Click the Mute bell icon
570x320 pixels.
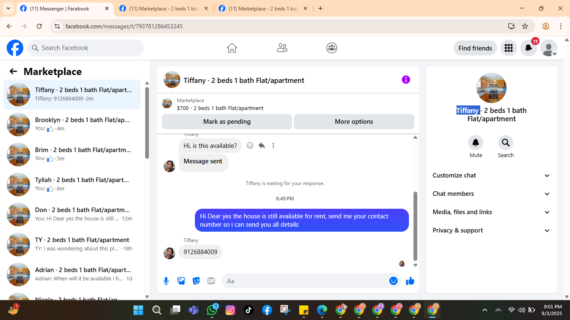(476, 143)
